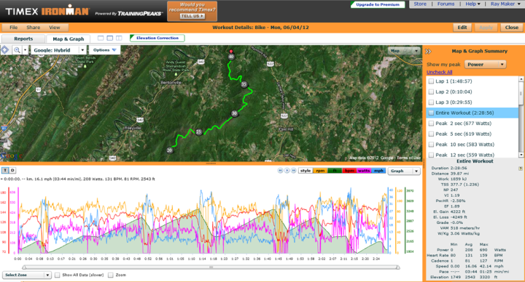Image resolution: width=525 pixels, height=282 pixels.
Task: Check the Peak 10 sec (583 Watts) checkbox
Action: pos(431,145)
